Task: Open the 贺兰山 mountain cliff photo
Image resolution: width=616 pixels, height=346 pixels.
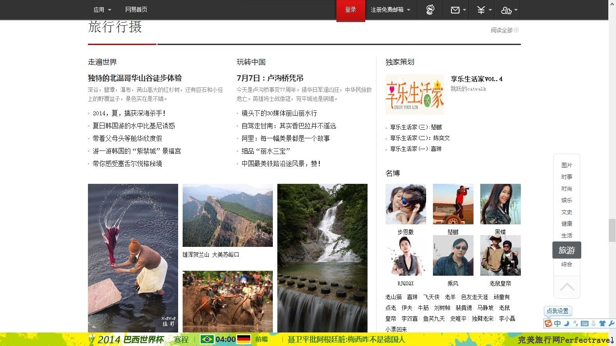Action: click(228, 215)
